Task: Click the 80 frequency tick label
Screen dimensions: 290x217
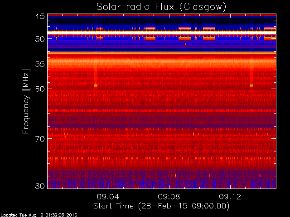Action: (x=40, y=186)
